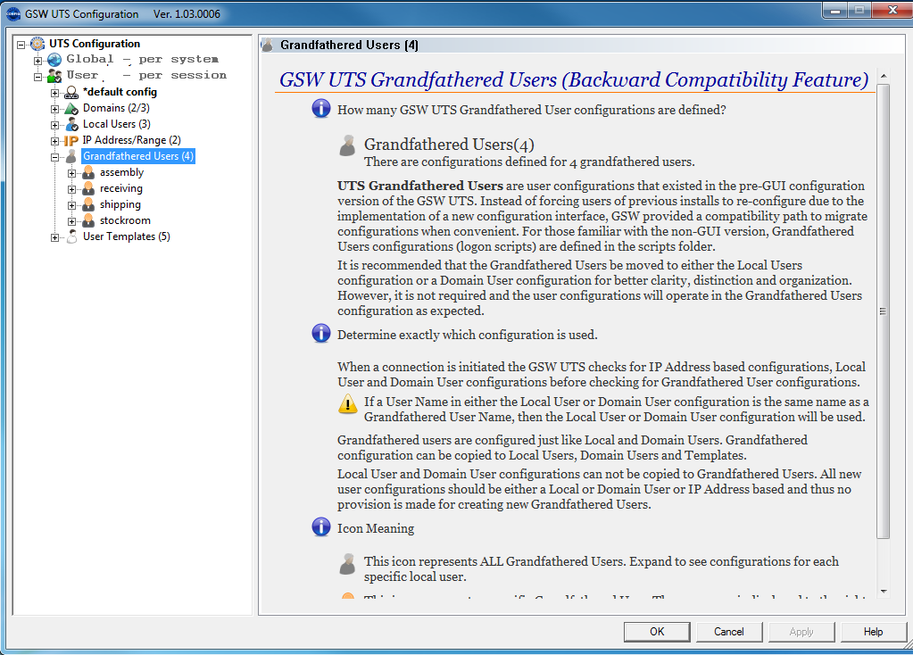Screen dimensions: 913x655
Task: Click the 'Icon Meaning' heading text
Action: coord(376,528)
